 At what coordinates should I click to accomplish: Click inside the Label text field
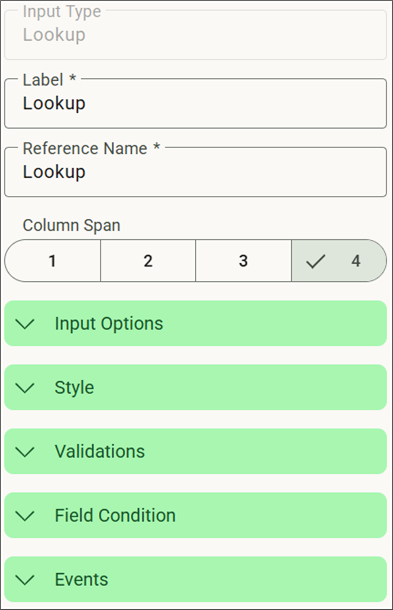coord(196,104)
